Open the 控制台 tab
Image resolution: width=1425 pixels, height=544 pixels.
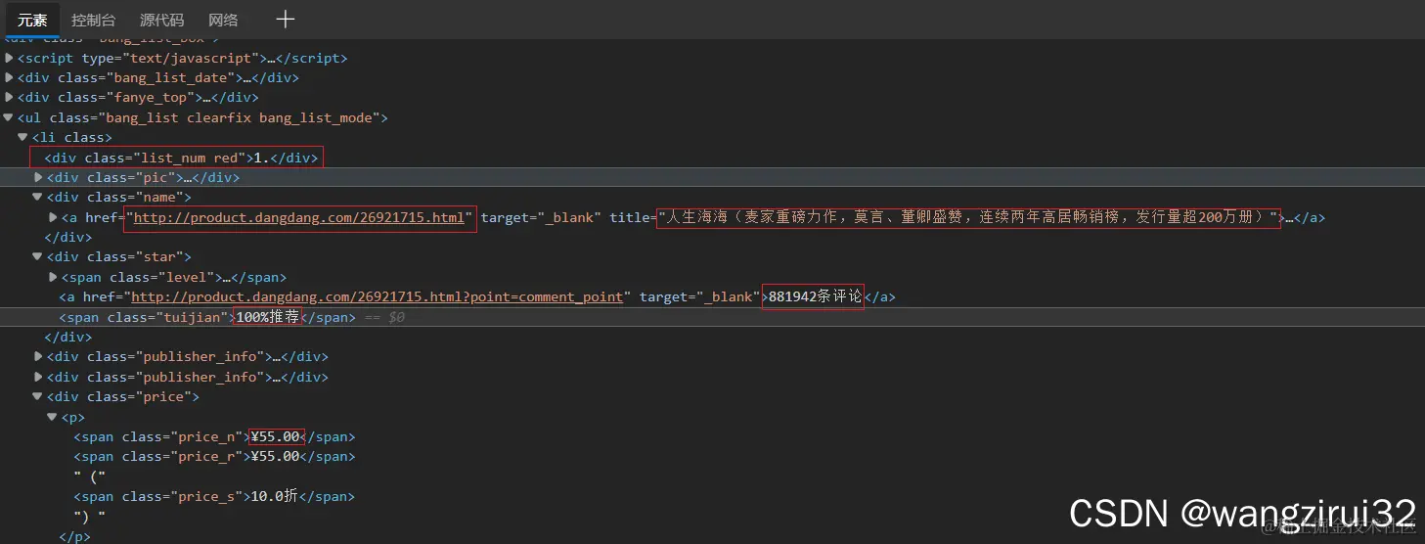(93, 20)
